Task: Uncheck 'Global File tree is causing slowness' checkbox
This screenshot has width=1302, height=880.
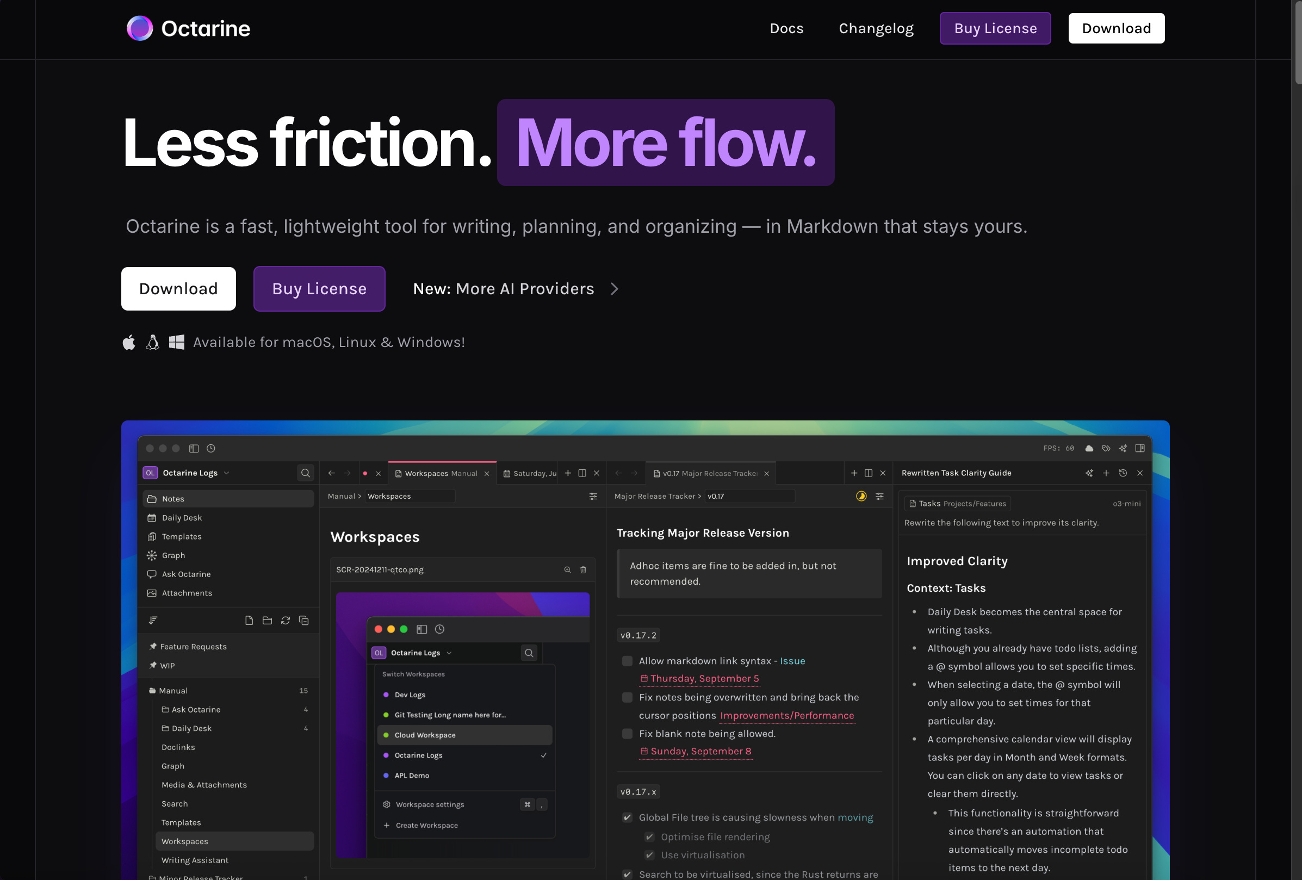Action: pos(627,817)
